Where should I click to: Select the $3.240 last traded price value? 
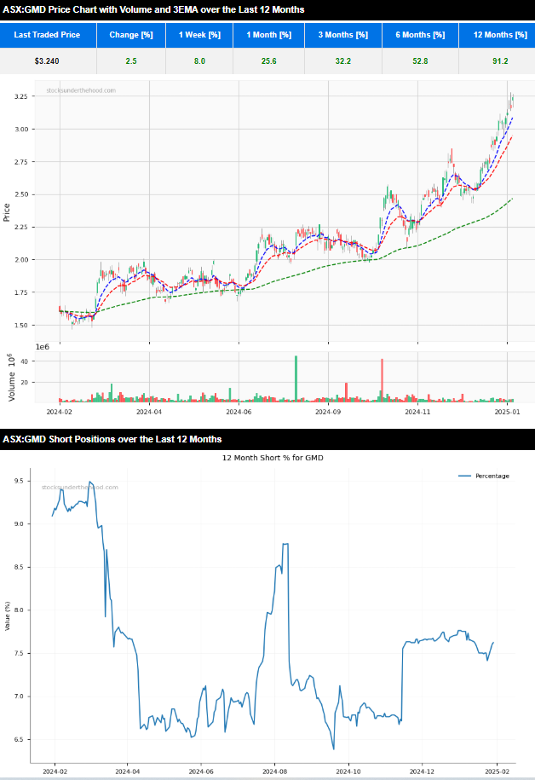pyautogui.click(x=47, y=61)
